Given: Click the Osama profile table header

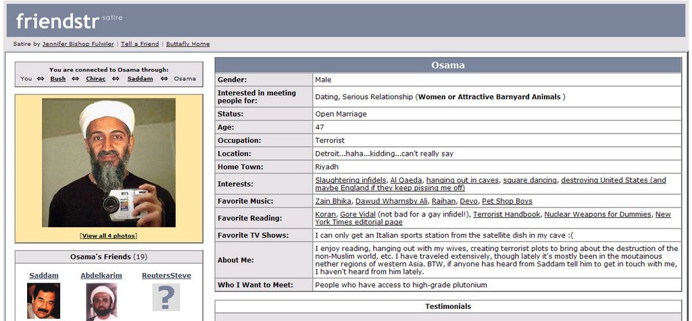Looking at the screenshot, I should coord(448,65).
